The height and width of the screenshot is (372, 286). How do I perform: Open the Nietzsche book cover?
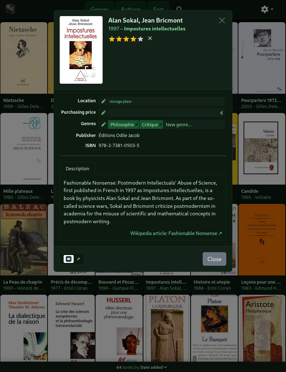[24, 58]
